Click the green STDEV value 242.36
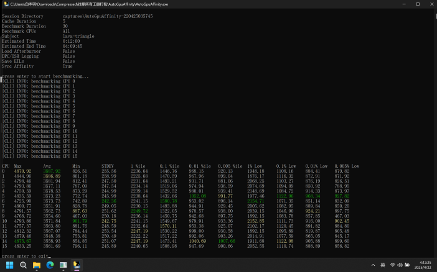 pyautogui.click(x=109, y=201)
